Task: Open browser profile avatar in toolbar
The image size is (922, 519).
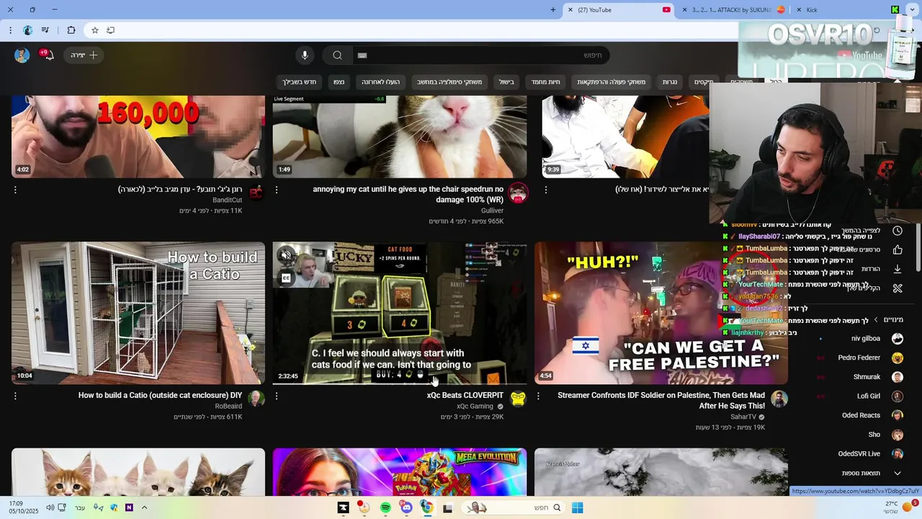Action: point(27,30)
